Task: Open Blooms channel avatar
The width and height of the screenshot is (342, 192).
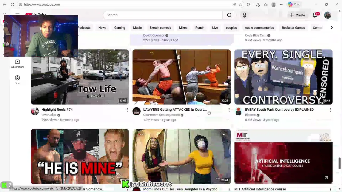Action: tap(238, 111)
